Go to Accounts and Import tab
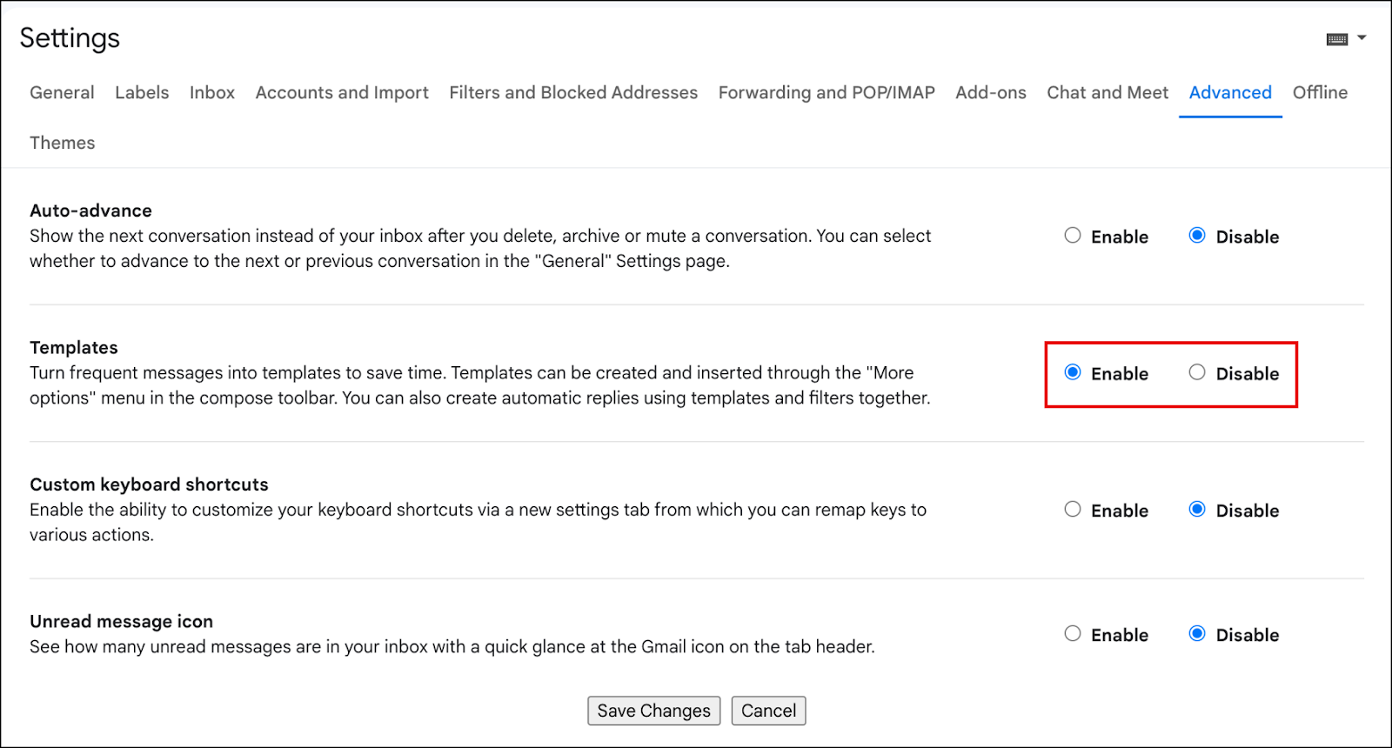Viewport: 1392px width, 748px height. click(342, 92)
